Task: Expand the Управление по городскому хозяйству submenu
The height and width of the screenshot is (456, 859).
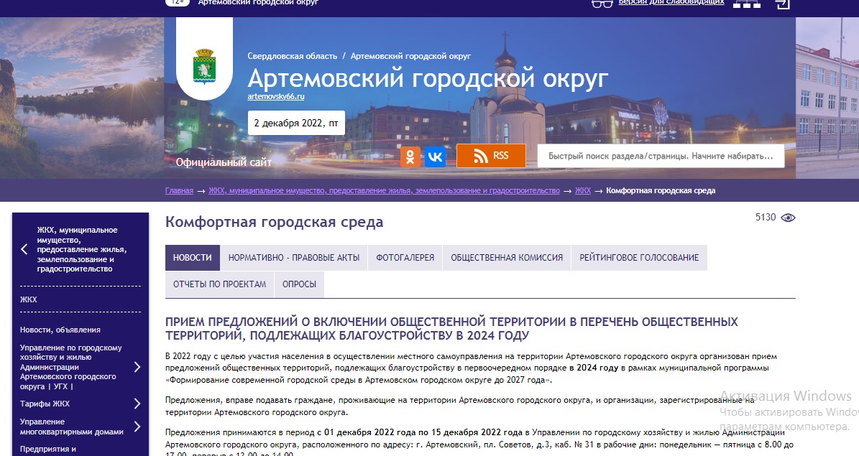Action: click(x=137, y=368)
